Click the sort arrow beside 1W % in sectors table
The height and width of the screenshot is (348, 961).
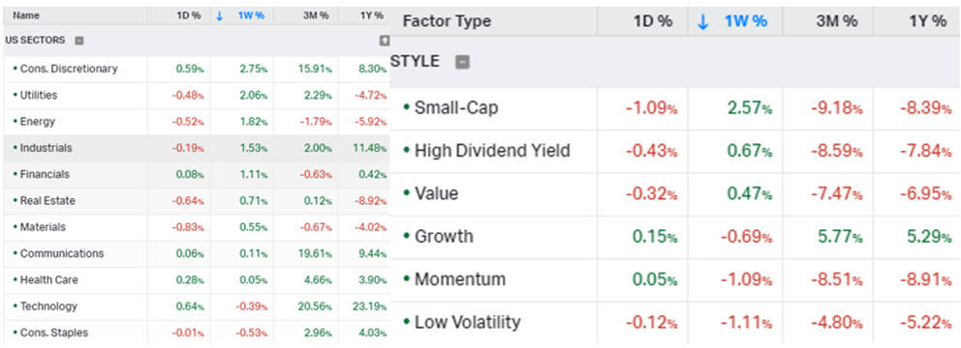tap(220, 15)
